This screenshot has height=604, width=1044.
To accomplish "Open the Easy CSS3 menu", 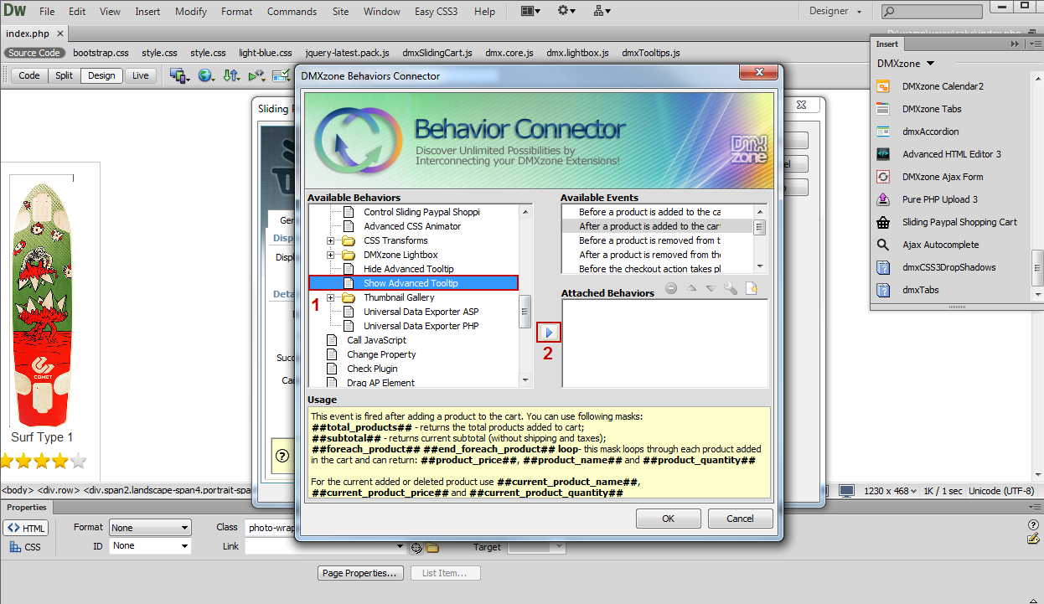I will pyautogui.click(x=436, y=12).
